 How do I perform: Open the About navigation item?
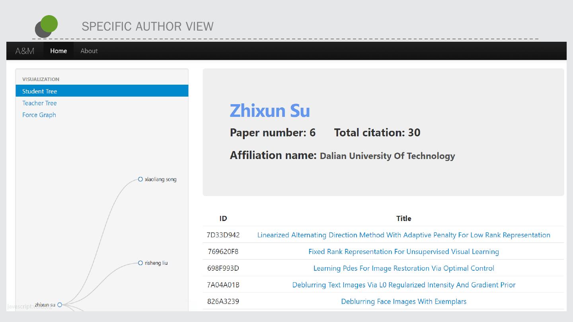coord(89,51)
